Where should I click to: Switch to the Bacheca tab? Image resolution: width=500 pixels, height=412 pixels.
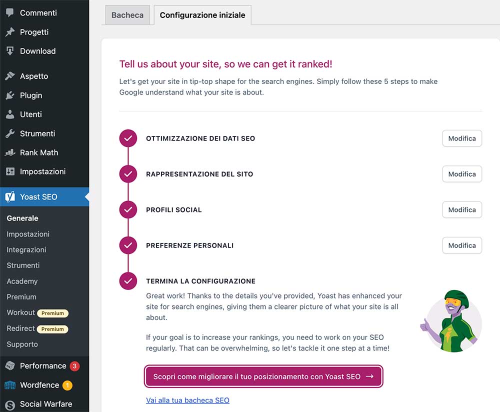[x=127, y=15]
